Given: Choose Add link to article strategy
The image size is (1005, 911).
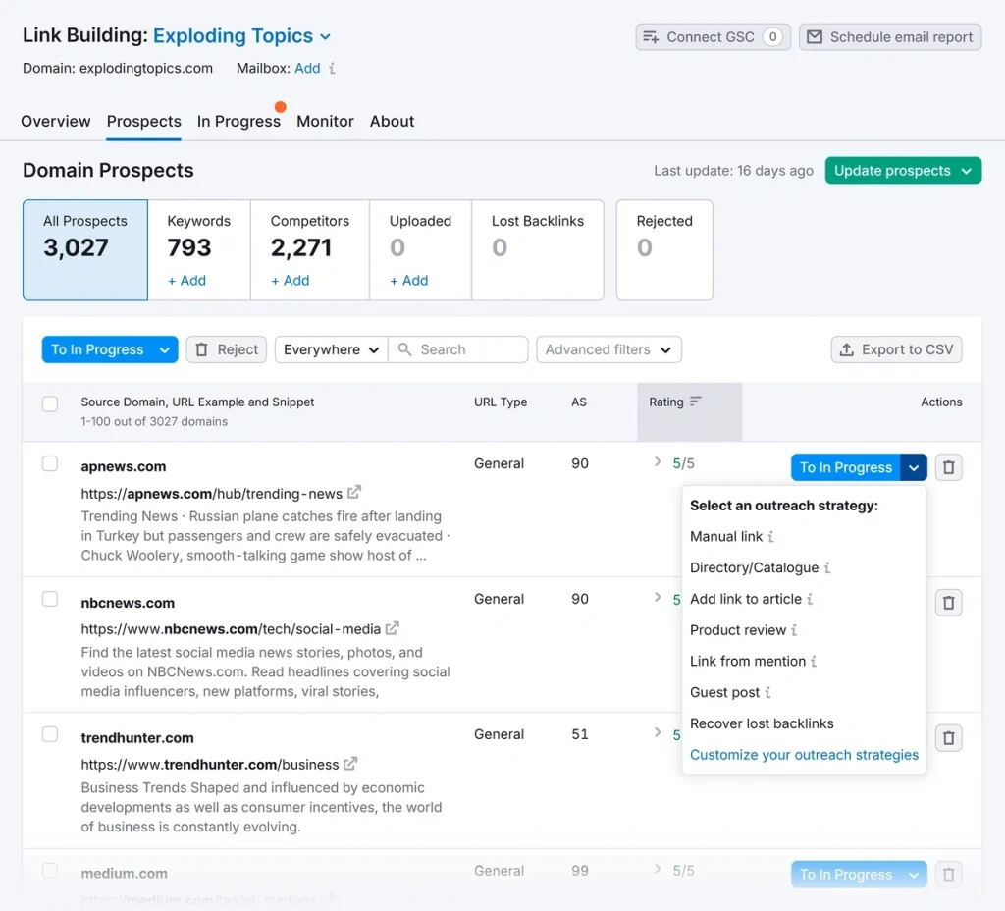Looking at the screenshot, I should tap(746, 599).
